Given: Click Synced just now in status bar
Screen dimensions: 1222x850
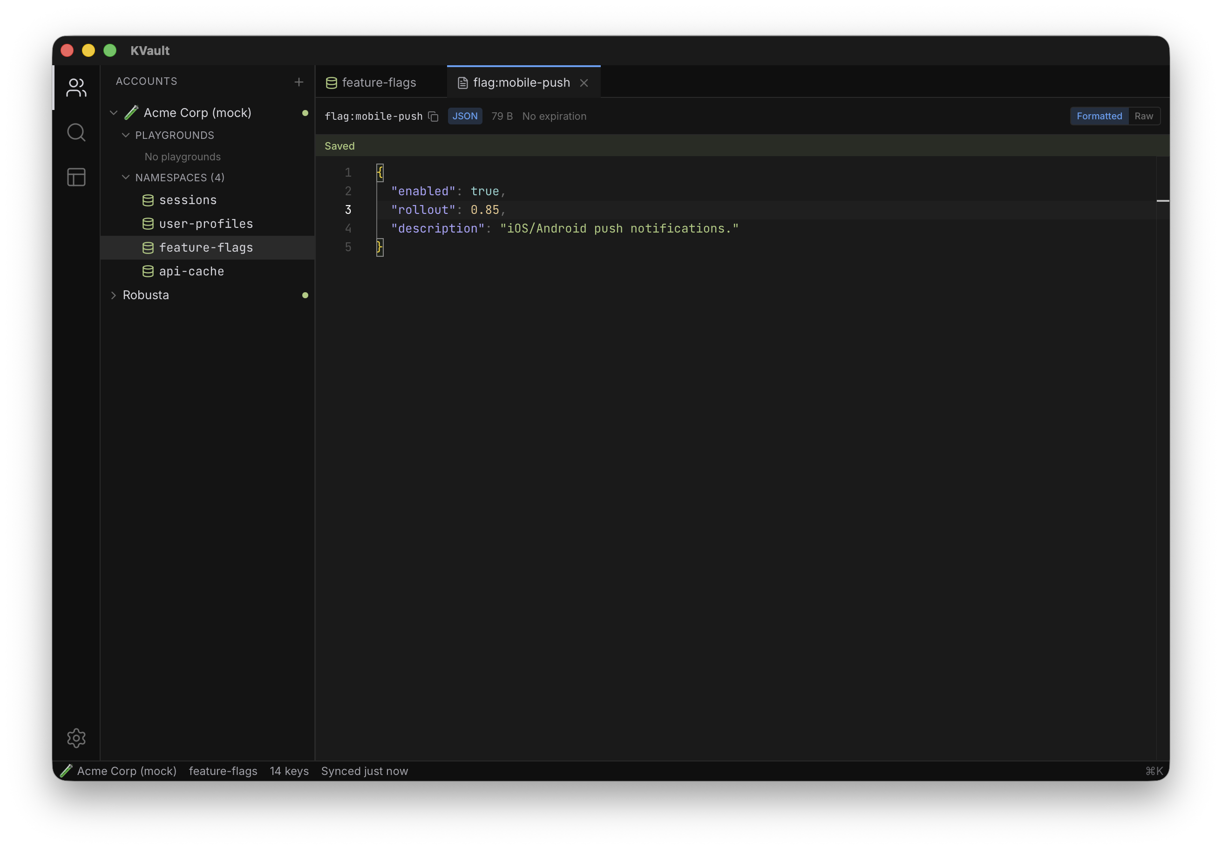Looking at the screenshot, I should pos(364,771).
